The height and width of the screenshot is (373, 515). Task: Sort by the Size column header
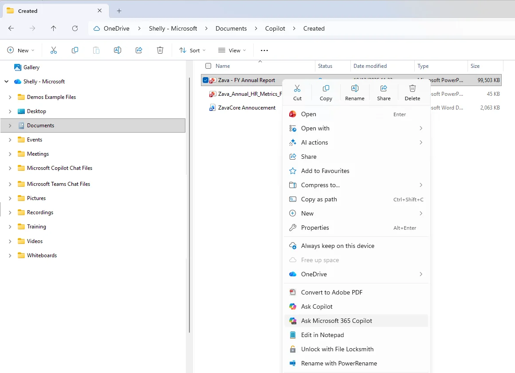(x=485, y=66)
